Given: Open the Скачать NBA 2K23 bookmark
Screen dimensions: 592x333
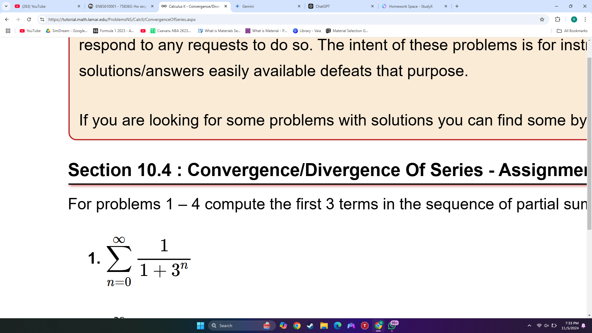Looking at the screenshot, I should tap(171, 31).
